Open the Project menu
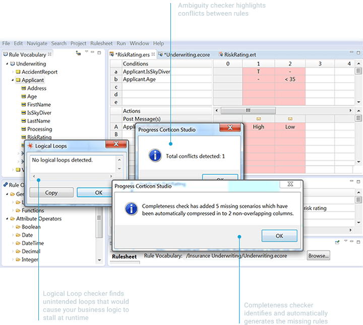 pos(78,43)
